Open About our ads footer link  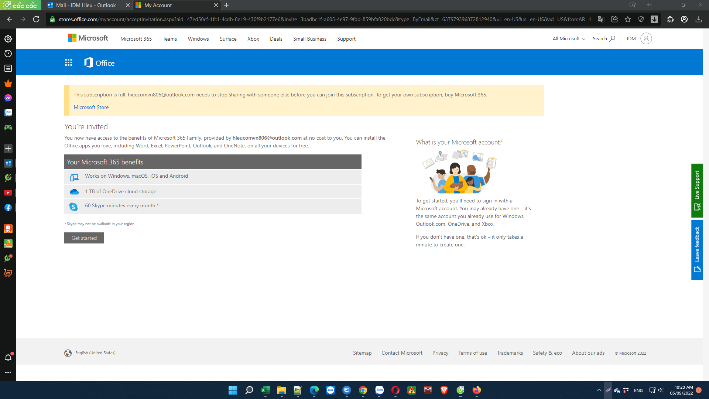(588, 353)
